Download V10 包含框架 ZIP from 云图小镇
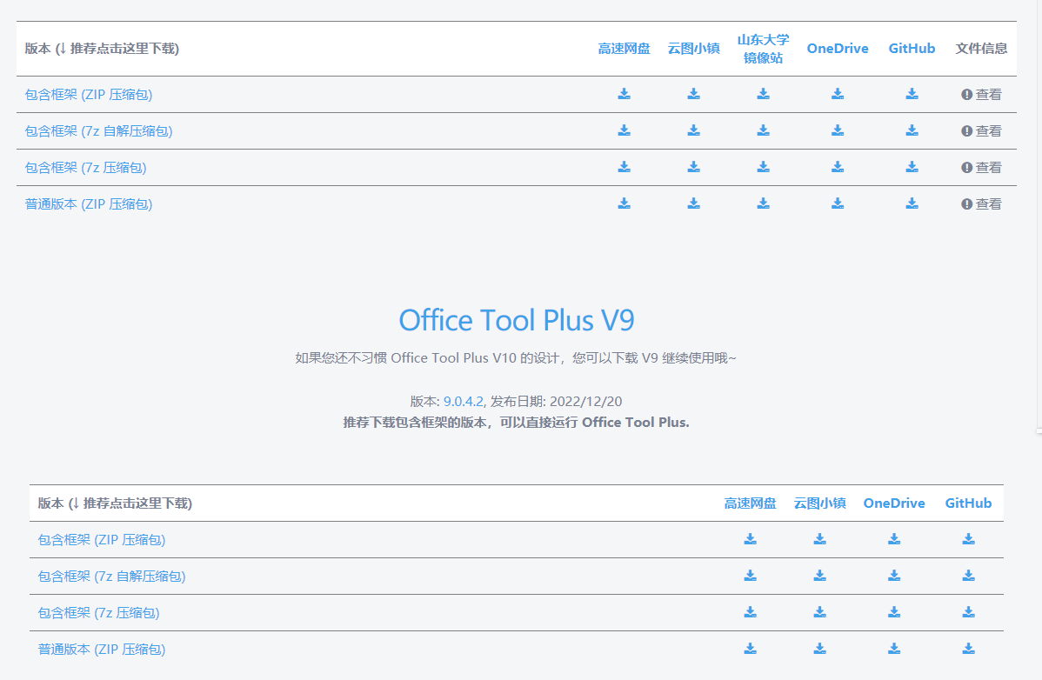The image size is (1042, 680). [x=694, y=94]
